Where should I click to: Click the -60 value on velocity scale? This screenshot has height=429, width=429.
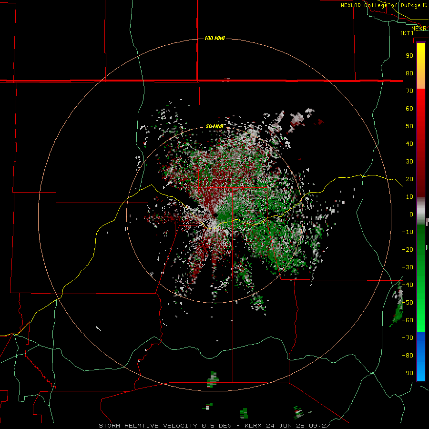[x=408, y=320]
